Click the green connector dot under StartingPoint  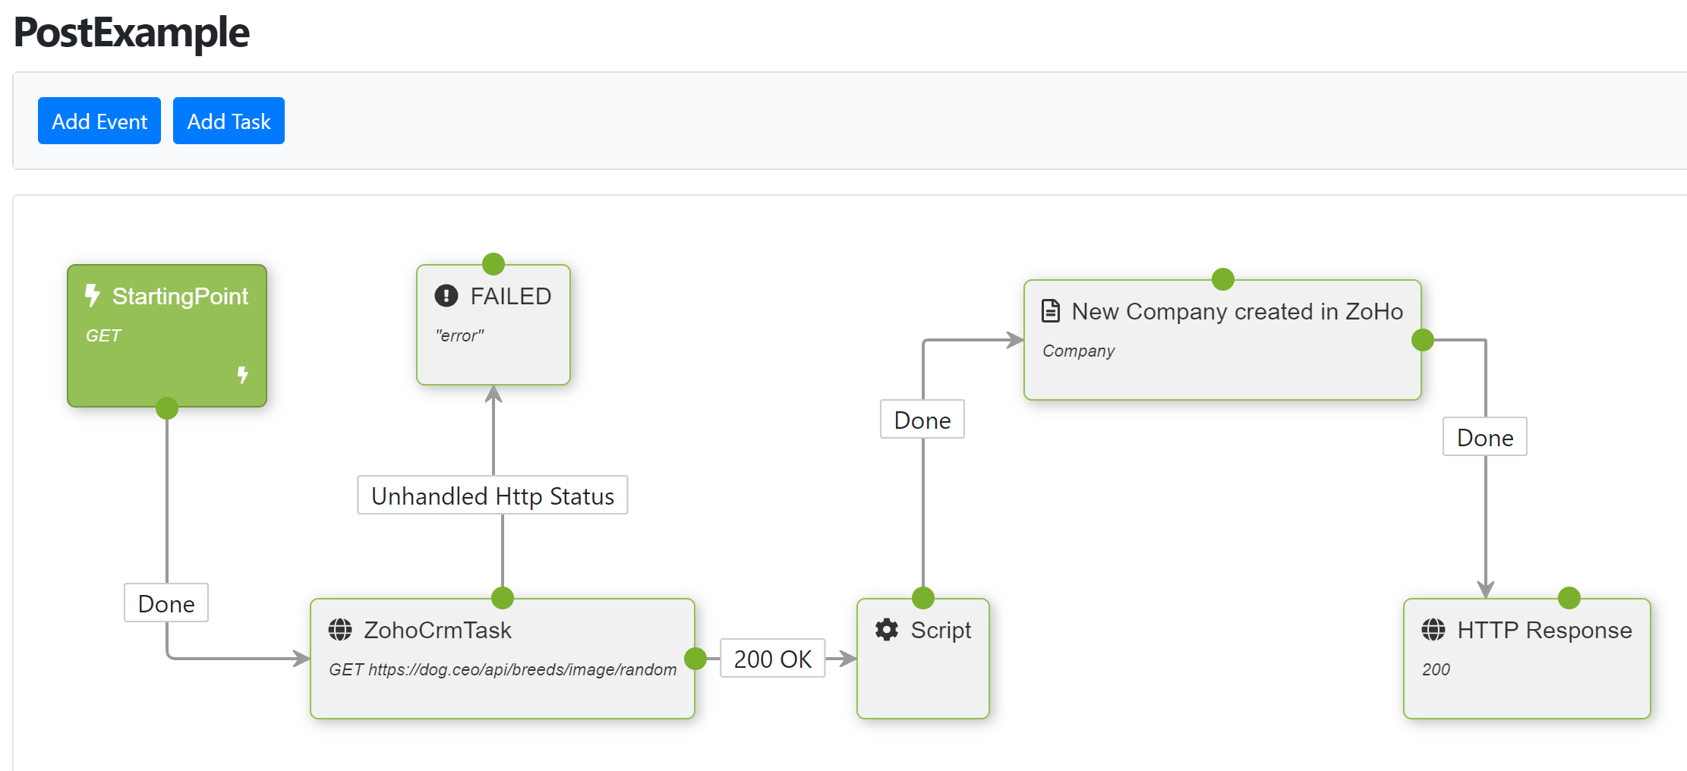pos(166,408)
